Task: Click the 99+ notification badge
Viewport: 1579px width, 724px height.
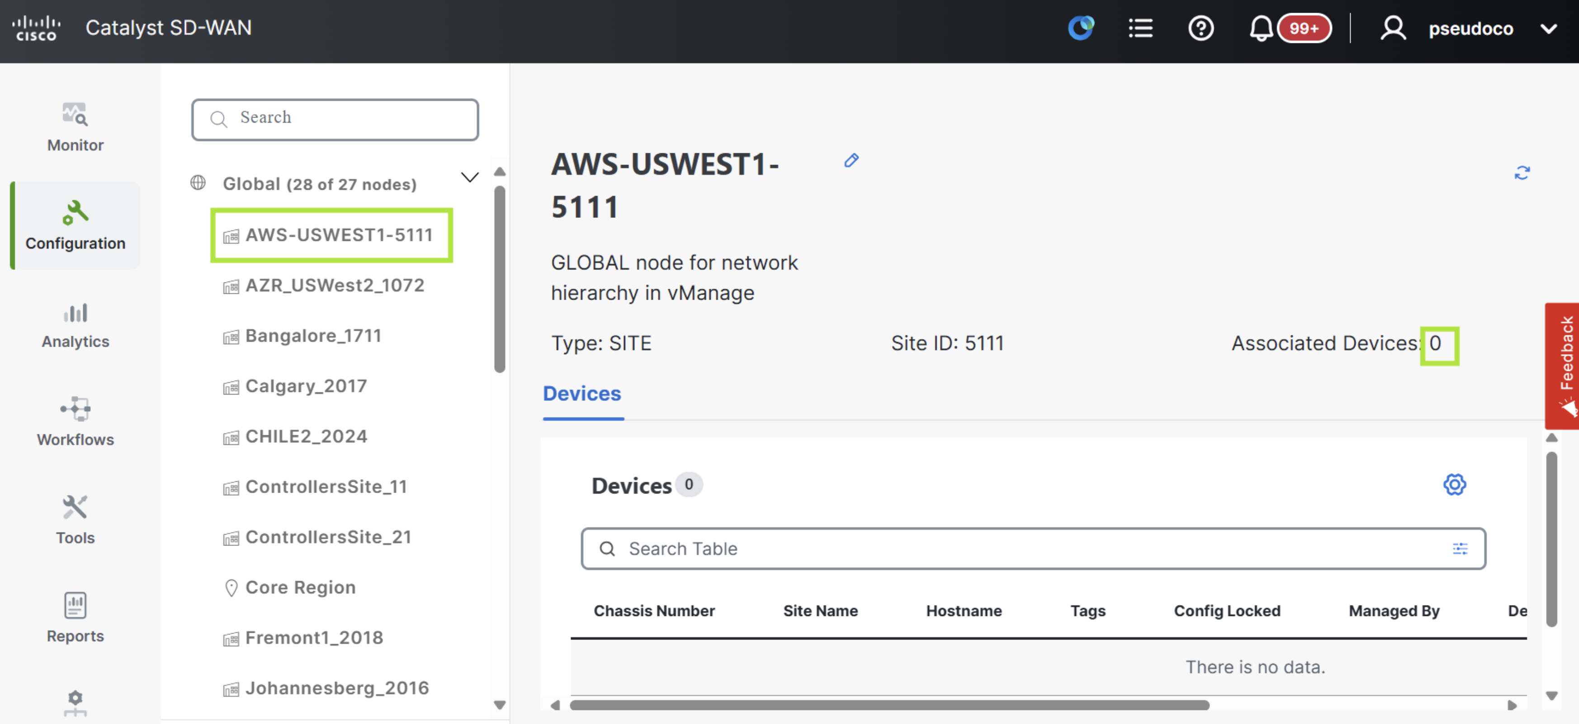Action: coord(1304,28)
